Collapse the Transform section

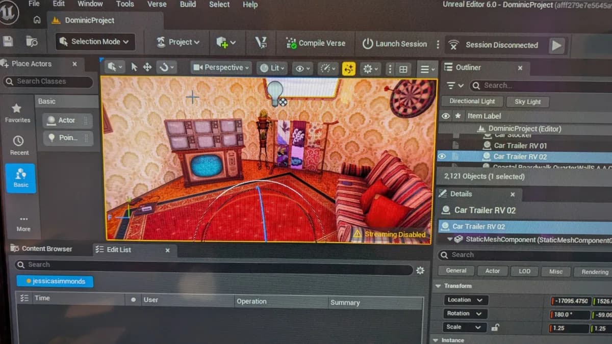[438, 286]
